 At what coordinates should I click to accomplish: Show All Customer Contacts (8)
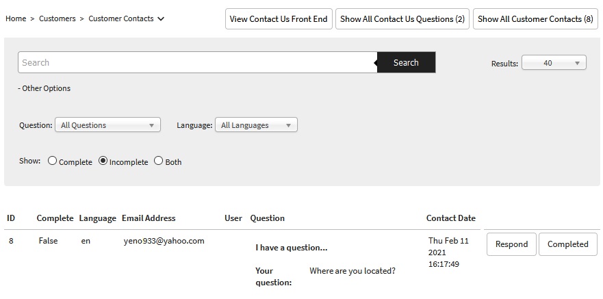tap(535, 19)
